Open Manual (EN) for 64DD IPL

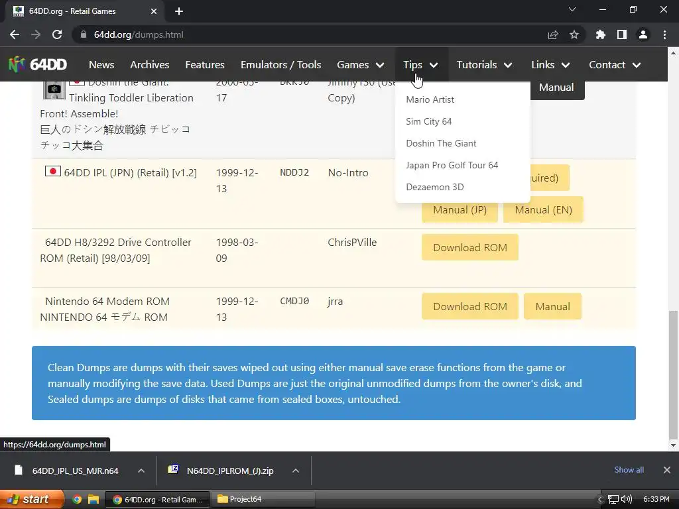(x=543, y=210)
